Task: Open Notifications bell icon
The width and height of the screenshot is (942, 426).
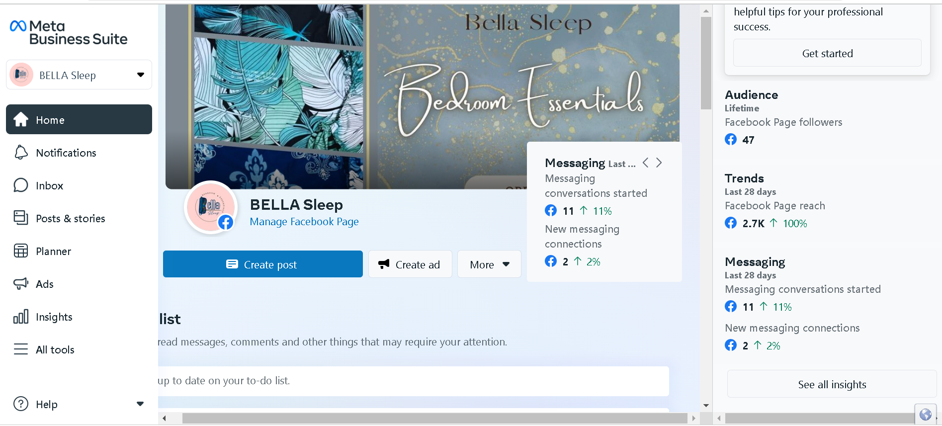Action: [21, 153]
